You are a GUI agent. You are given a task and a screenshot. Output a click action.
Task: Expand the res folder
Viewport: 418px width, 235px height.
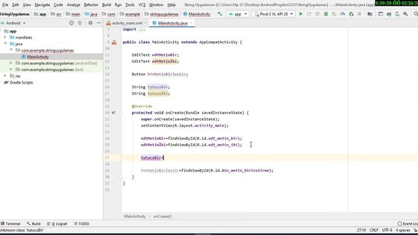5,76
